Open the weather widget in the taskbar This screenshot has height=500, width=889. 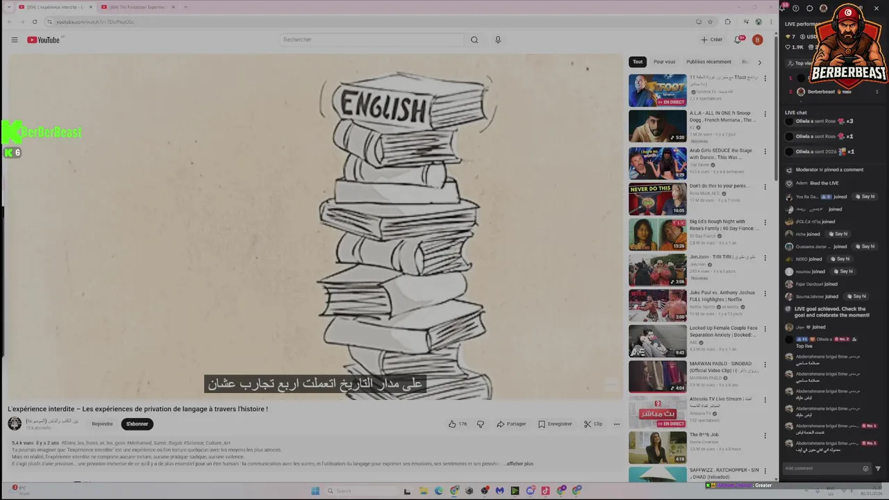coord(21,490)
